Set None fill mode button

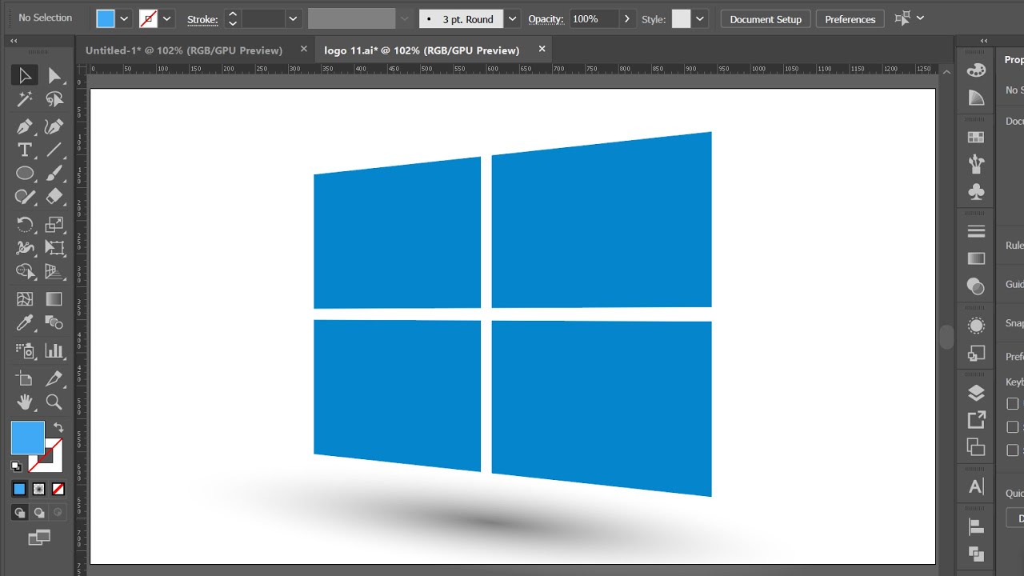58,489
